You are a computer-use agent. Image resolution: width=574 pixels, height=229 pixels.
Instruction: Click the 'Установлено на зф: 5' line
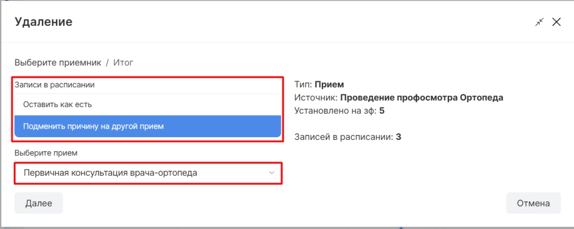[x=339, y=111]
